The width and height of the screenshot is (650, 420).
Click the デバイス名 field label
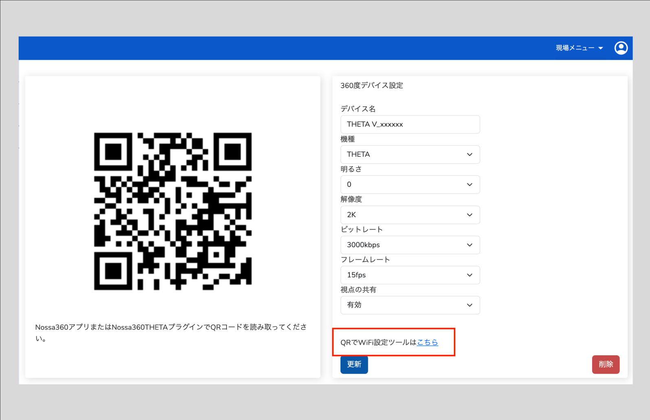pos(358,109)
